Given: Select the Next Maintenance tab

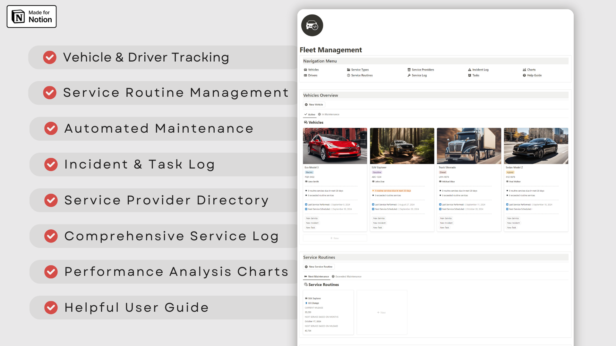Looking at the screenshot, I should [317, 276].
